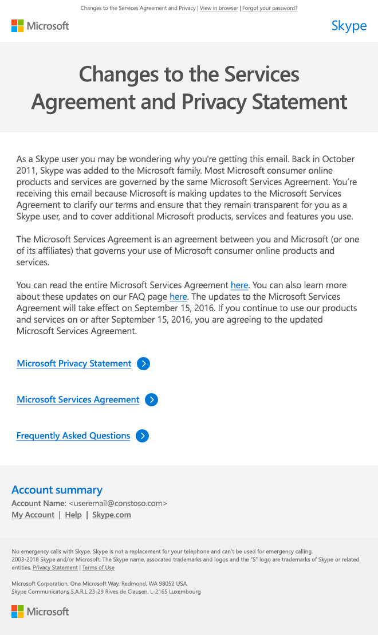Click the Forgot your password link
Screen dimensions: 378x635
pos(270,9)
